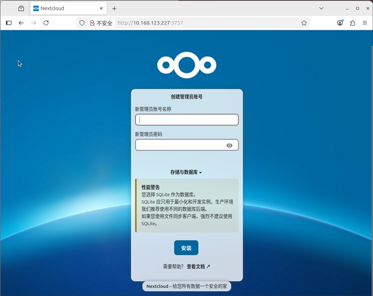This screenshot has width=373, height=296.
Task: Focus the 新管理员账号名称 input field
Action: point(187,120)
